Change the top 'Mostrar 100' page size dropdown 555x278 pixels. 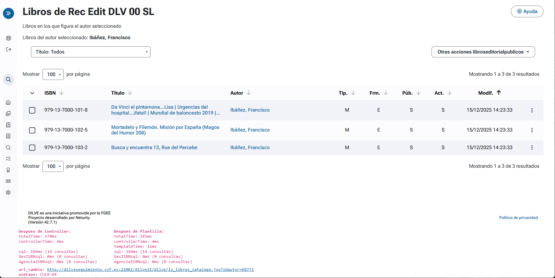point(53,74)
